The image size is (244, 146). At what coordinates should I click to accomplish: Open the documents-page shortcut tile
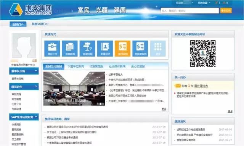click(x=70, y=49)
